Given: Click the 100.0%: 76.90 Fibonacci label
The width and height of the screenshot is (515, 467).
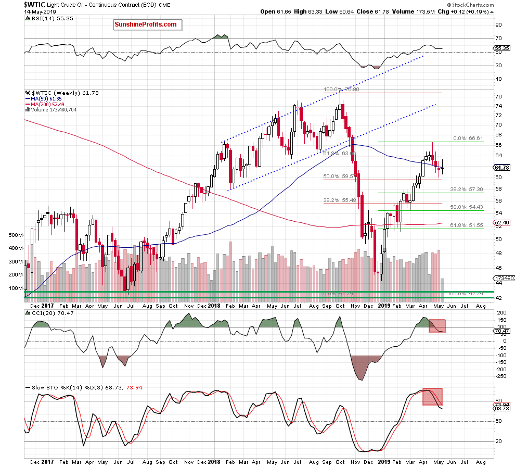Looking at the screenshot, I should click(x=341, y=90).
